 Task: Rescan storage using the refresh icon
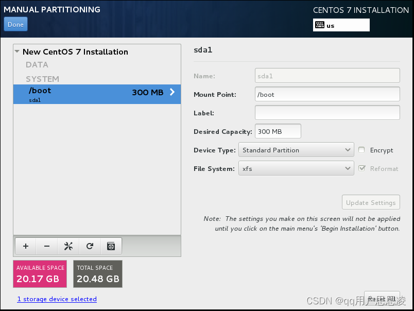pos(90,246)
